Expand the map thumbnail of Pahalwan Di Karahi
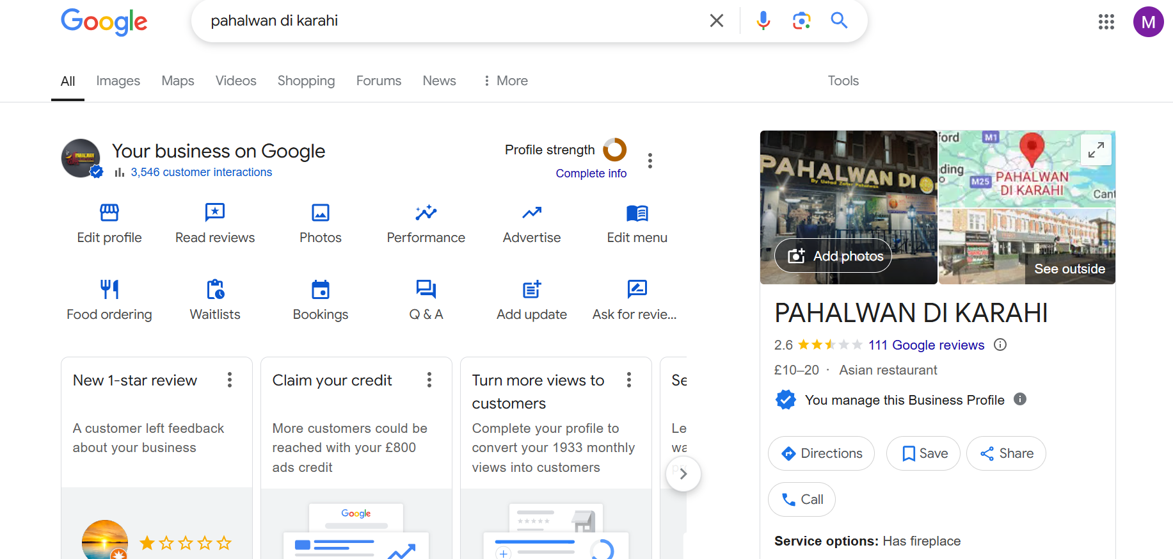 1096,150
